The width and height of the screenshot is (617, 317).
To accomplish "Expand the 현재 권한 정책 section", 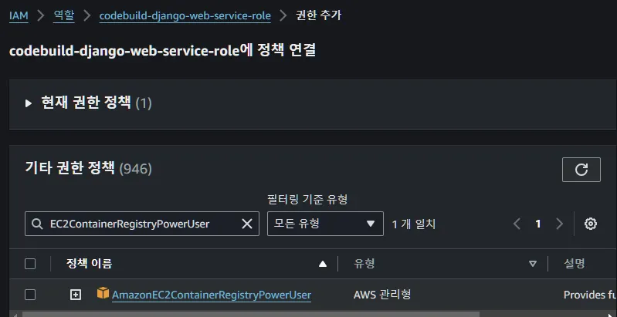I will [x=29, y=103].
